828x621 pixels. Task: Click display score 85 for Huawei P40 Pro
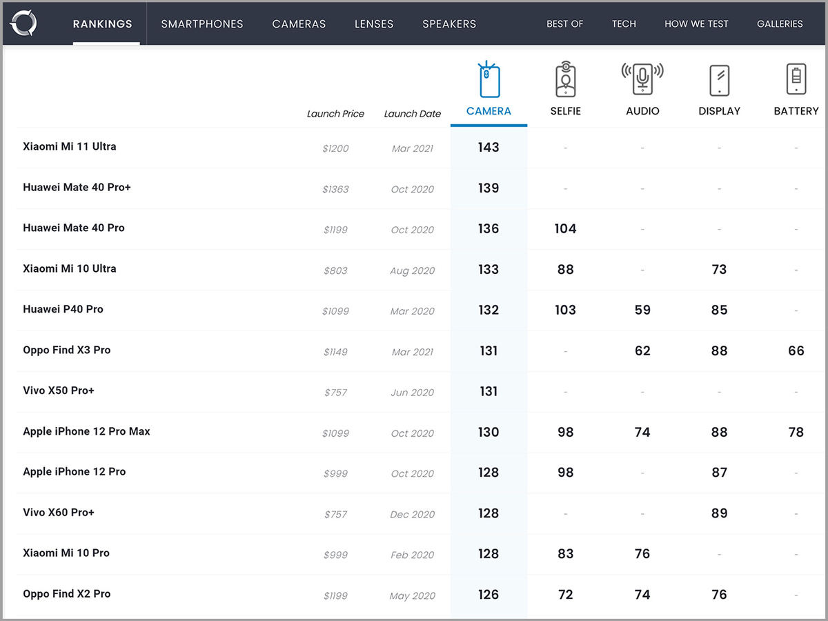click(x=720, y=310)
